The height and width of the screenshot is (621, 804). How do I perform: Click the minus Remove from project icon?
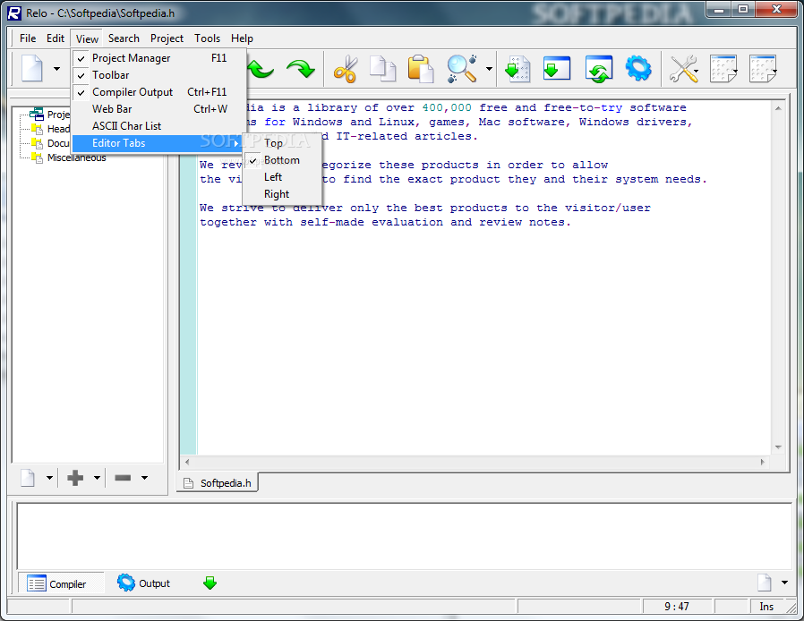click(123, 478)
